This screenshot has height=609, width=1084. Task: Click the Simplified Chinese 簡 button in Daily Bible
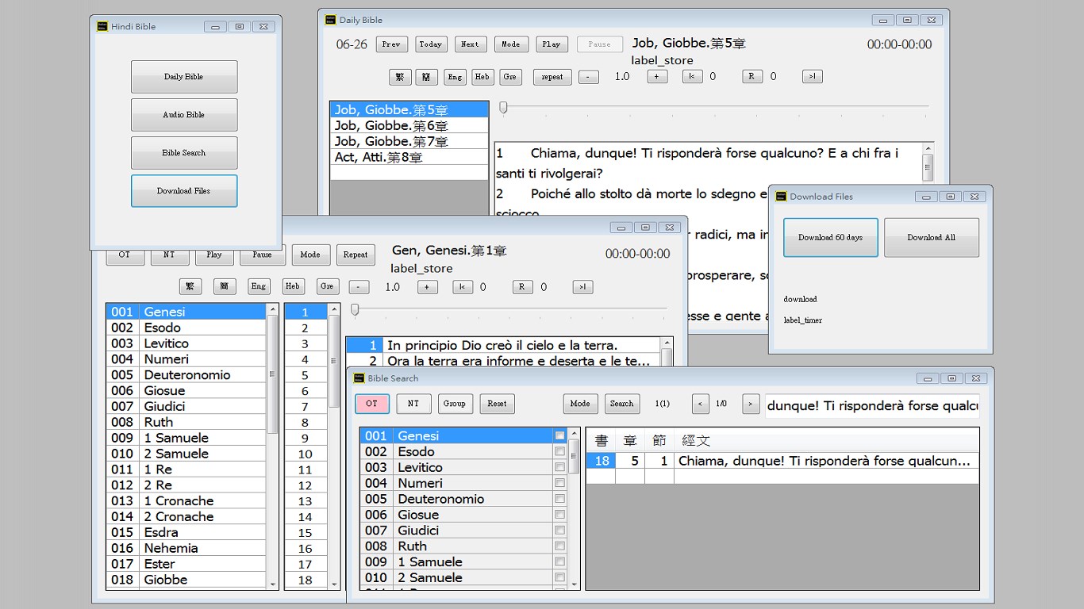[427, 77]
